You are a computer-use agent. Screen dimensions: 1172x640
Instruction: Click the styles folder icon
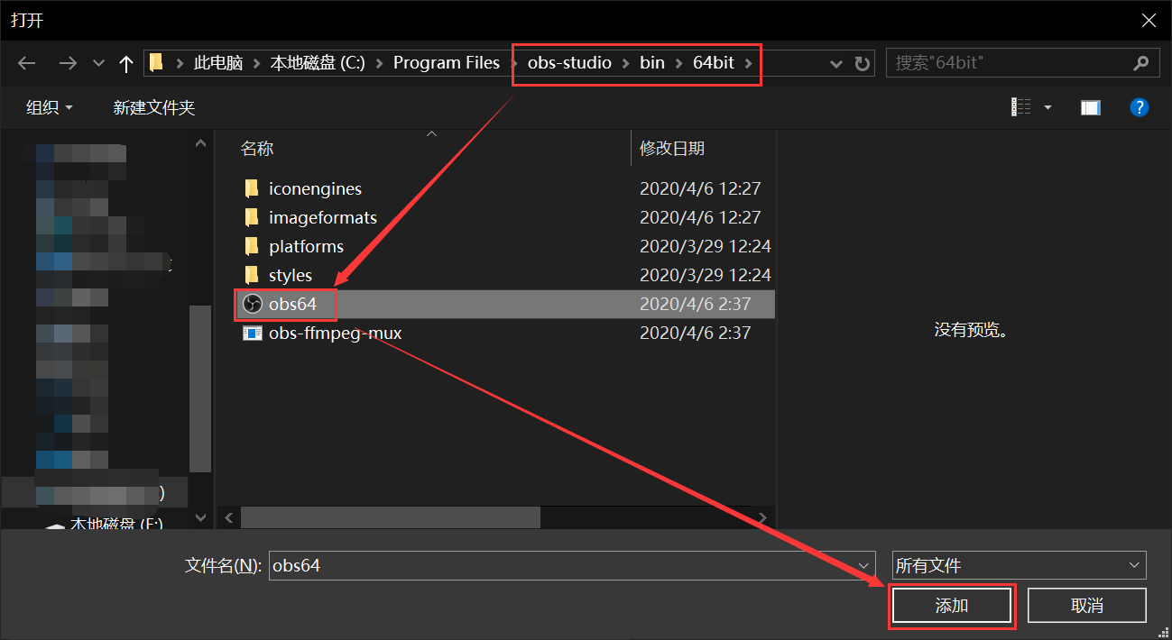click(252, 275)
